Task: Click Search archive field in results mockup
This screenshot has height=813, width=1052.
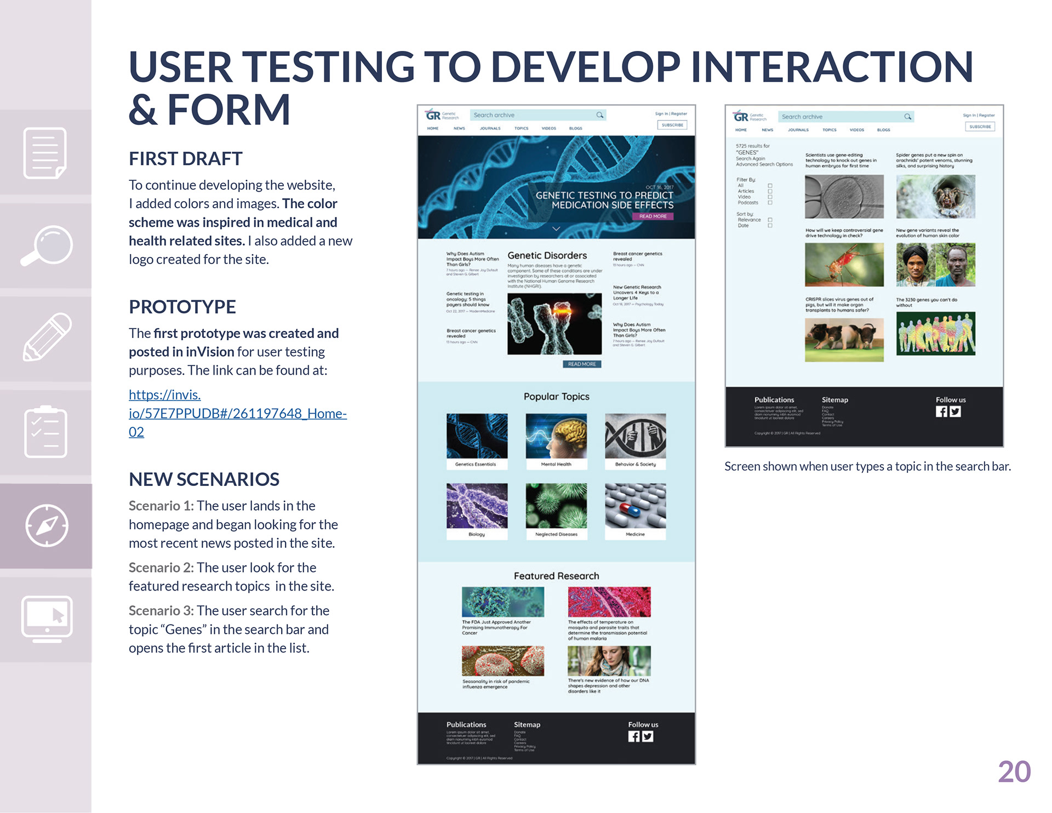Action: (838, 117)
